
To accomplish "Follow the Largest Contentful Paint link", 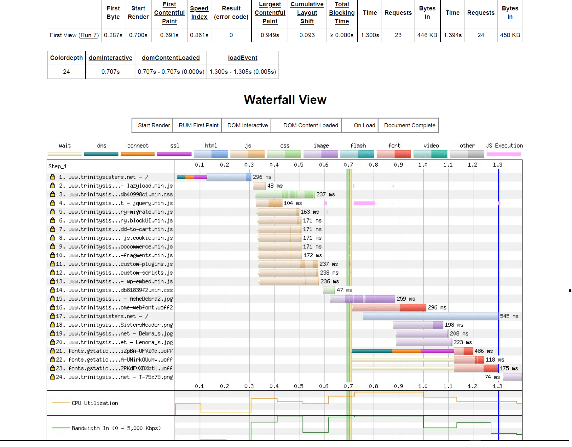I will point(270,13).
